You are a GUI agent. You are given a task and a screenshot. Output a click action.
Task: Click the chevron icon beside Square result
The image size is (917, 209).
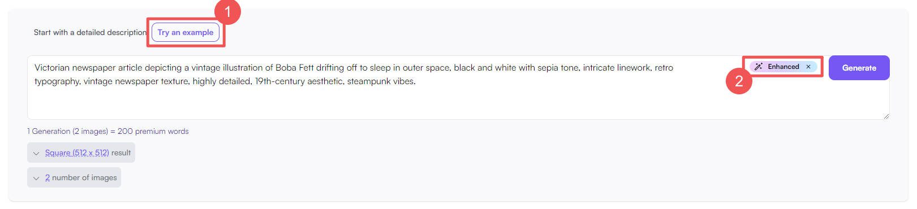click(x=36, y=153)
